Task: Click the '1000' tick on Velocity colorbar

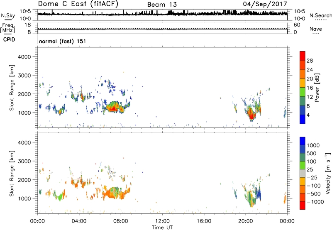Action: pos(313,145)
